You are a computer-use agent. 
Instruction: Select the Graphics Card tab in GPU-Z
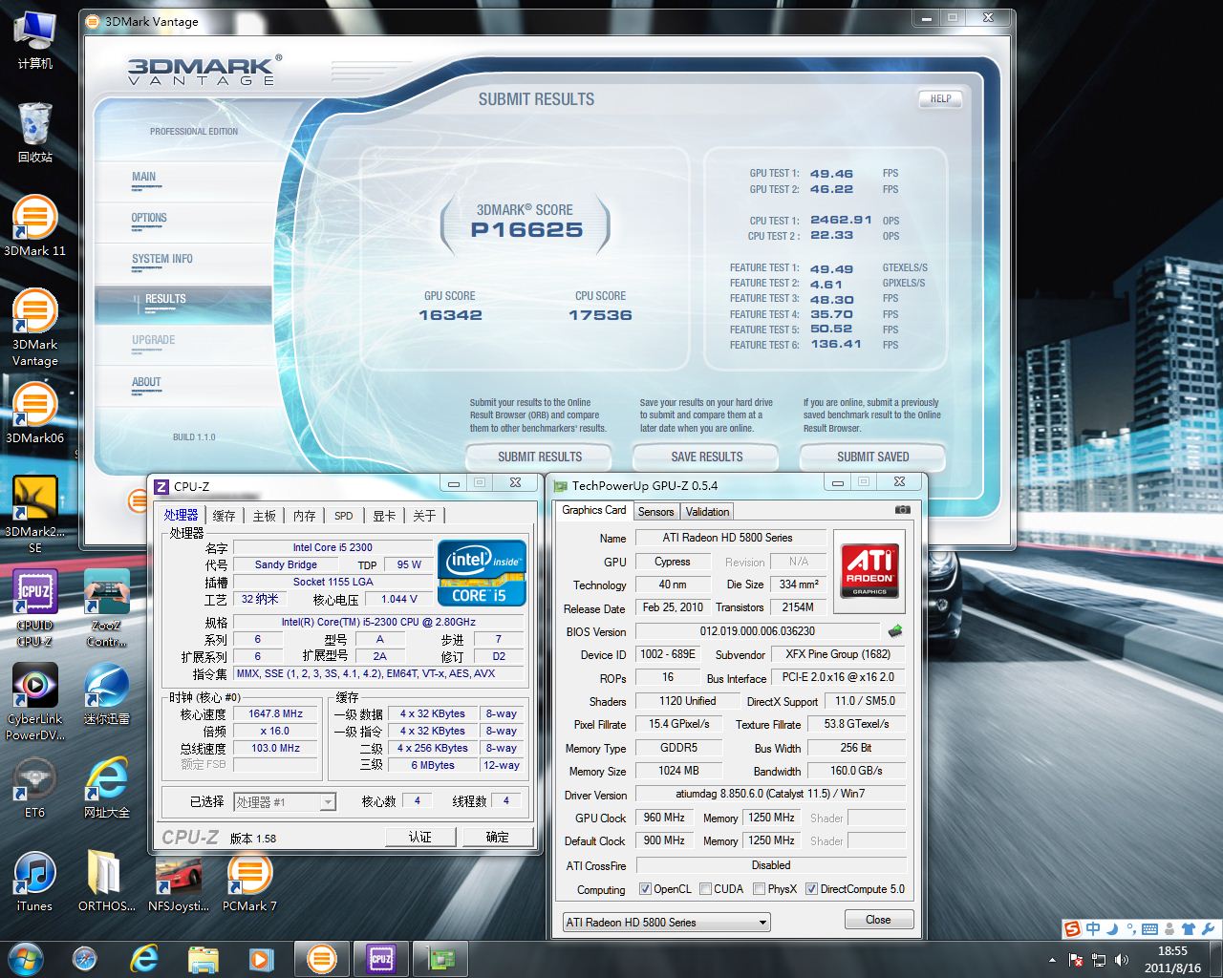[593, 510]
